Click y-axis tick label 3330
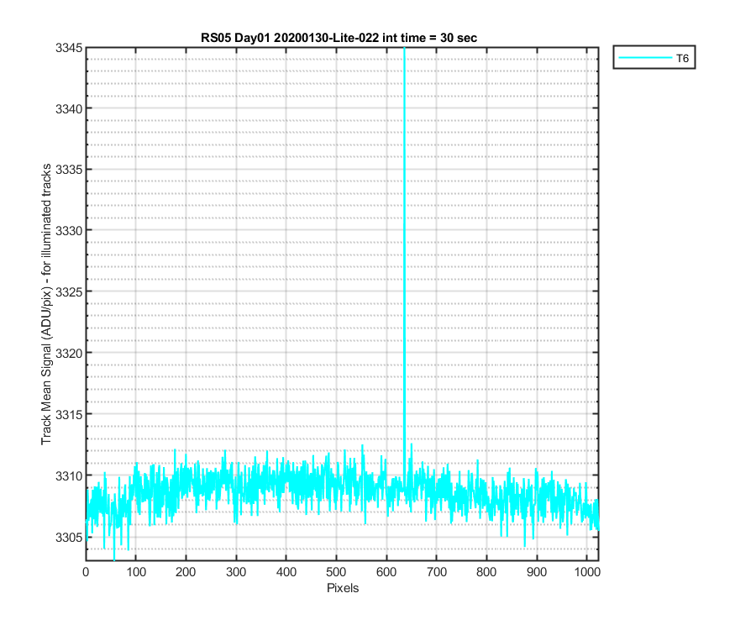Viewport: 756px width, 630px height. pyautogui.click(x=69, y=231)
